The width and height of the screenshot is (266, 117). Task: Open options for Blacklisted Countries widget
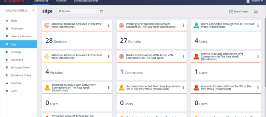[183, 57]
